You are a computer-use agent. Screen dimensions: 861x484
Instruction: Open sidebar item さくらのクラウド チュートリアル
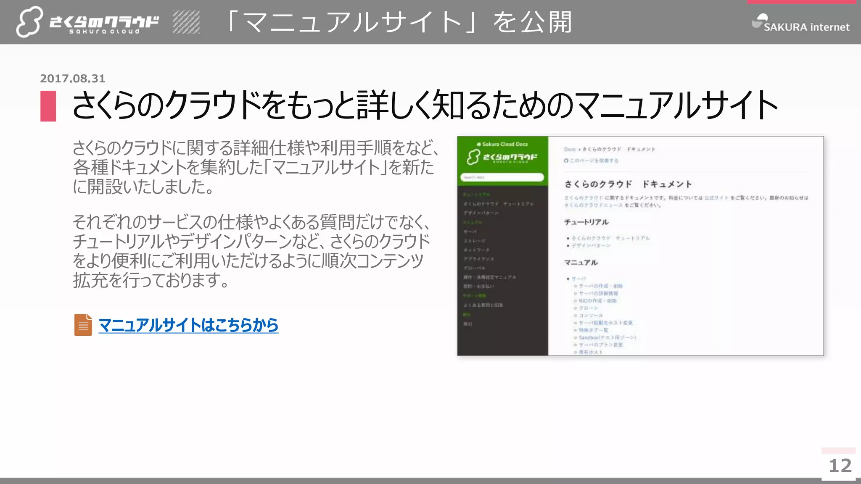tap(499, 204)
